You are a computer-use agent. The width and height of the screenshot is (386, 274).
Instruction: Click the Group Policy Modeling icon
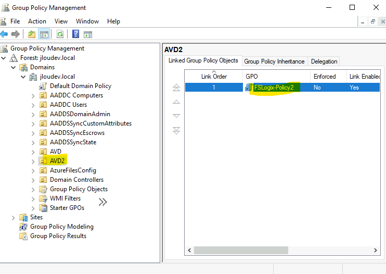click(23, 227)
